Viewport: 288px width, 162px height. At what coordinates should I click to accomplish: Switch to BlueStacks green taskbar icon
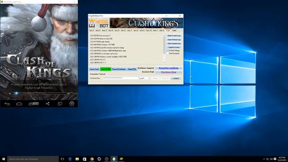pos(114,159)
